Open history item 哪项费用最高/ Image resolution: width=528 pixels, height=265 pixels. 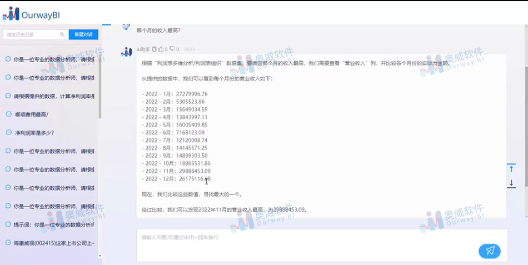[32, 114]
